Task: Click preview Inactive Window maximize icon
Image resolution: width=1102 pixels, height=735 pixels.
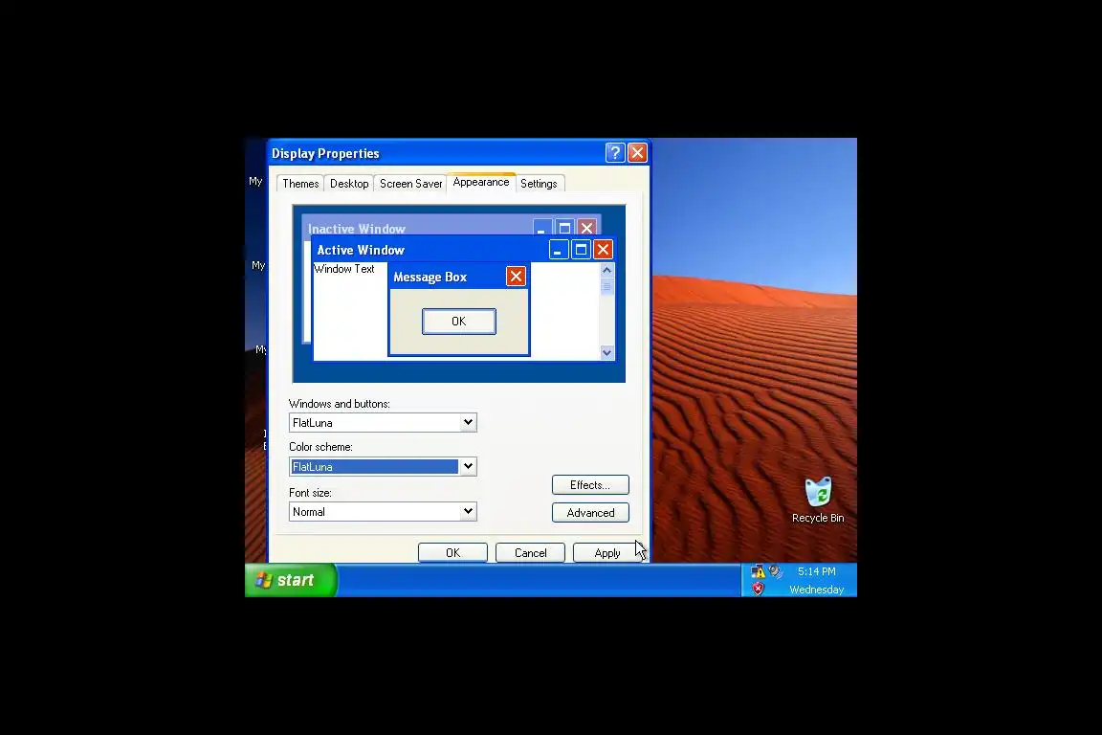Action: (564, 227)
